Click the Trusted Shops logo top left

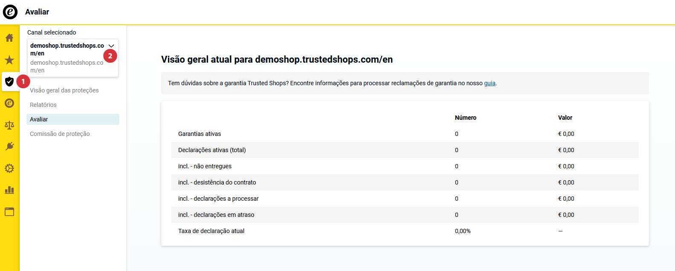[10, 12]
